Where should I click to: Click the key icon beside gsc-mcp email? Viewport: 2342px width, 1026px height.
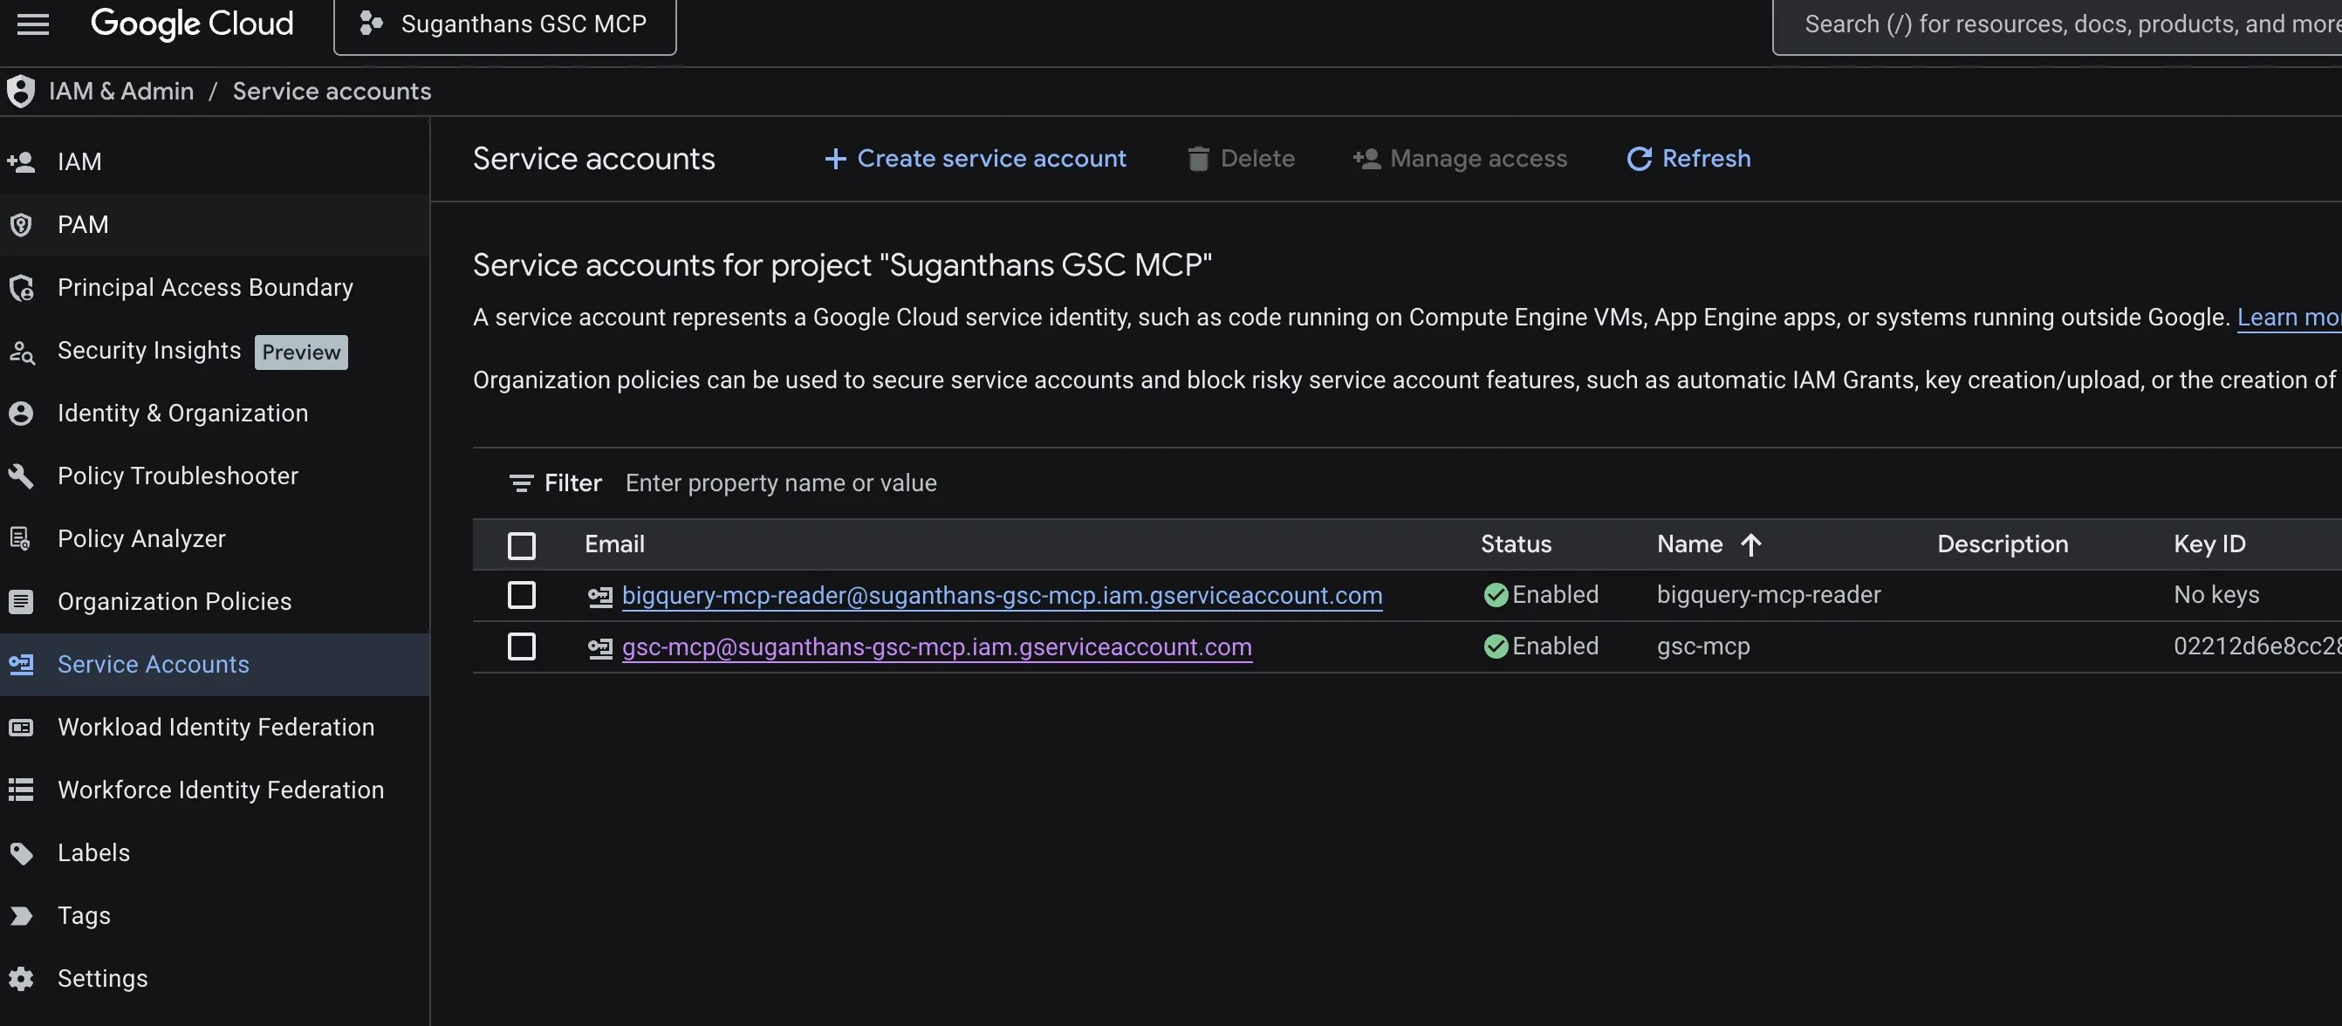(x=600, y=648)
